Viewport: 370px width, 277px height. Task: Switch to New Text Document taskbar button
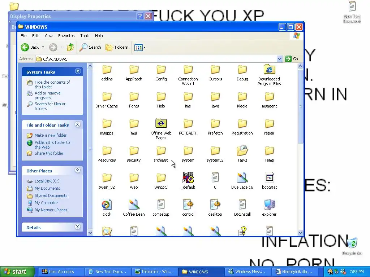(107, 272)
